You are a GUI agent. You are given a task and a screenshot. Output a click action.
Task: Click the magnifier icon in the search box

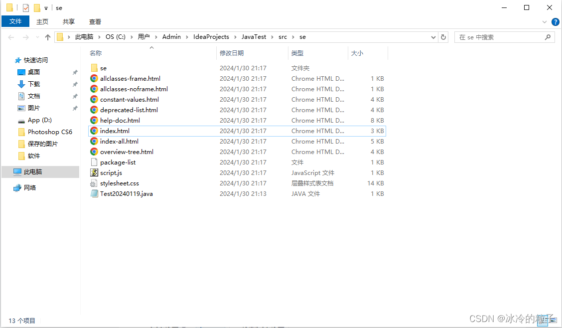[x=548, y=37]
